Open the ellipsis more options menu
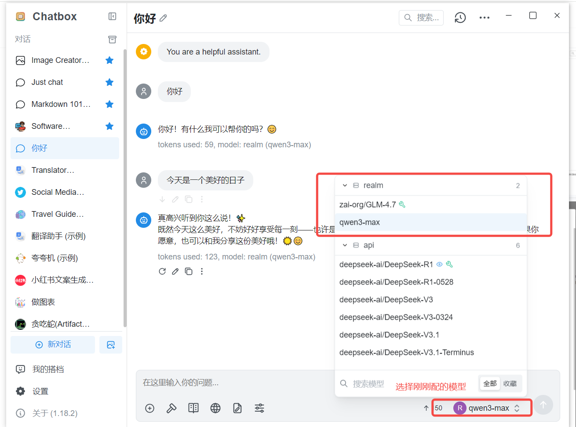The image size is (576, 427). click(x=485, y=18)
